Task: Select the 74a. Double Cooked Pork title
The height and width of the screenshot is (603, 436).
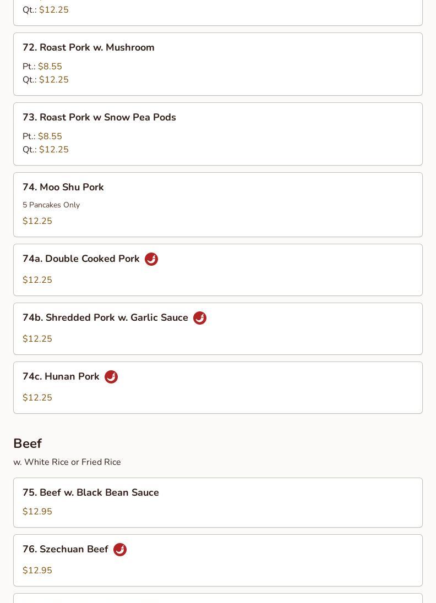Action: (x=81, y=259)
